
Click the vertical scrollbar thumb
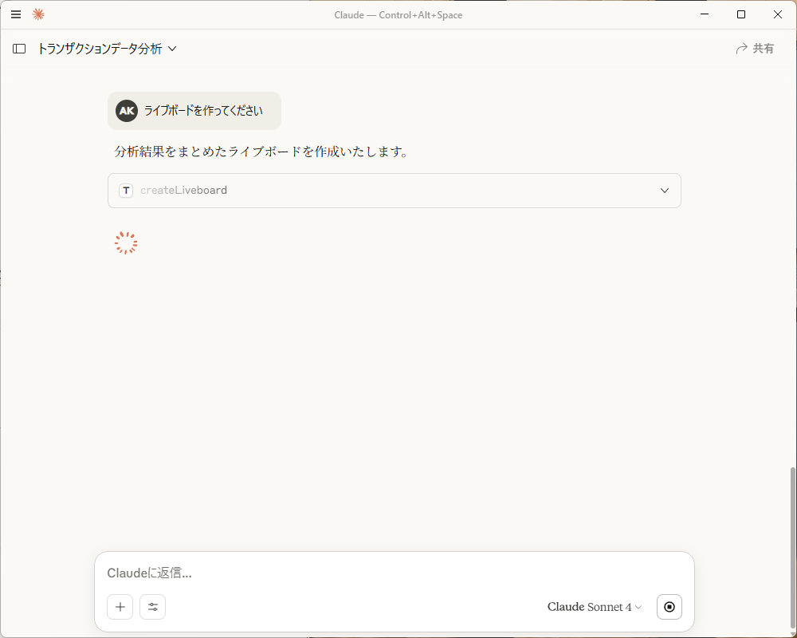pyautogui.click(x=792, y=548)
